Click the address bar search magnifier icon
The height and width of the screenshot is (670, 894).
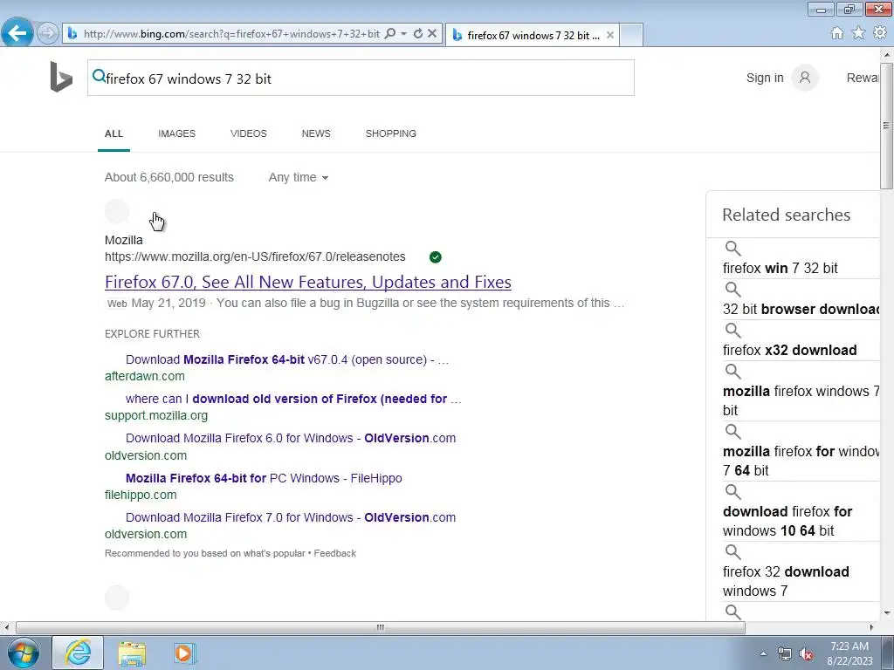point(390,34)
